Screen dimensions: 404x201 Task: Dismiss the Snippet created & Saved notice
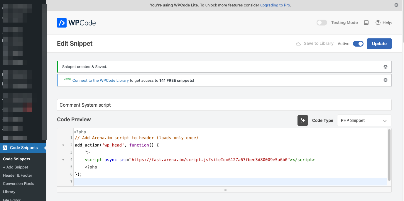point(386,67)
